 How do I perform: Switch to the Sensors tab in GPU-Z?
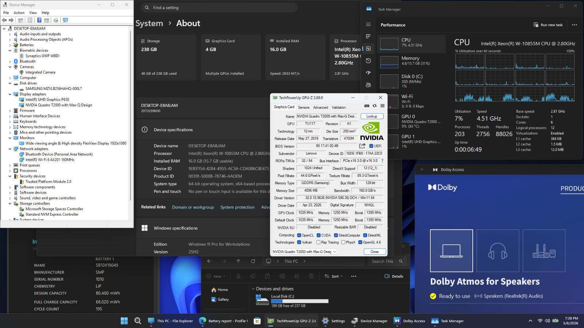point(304,108)
